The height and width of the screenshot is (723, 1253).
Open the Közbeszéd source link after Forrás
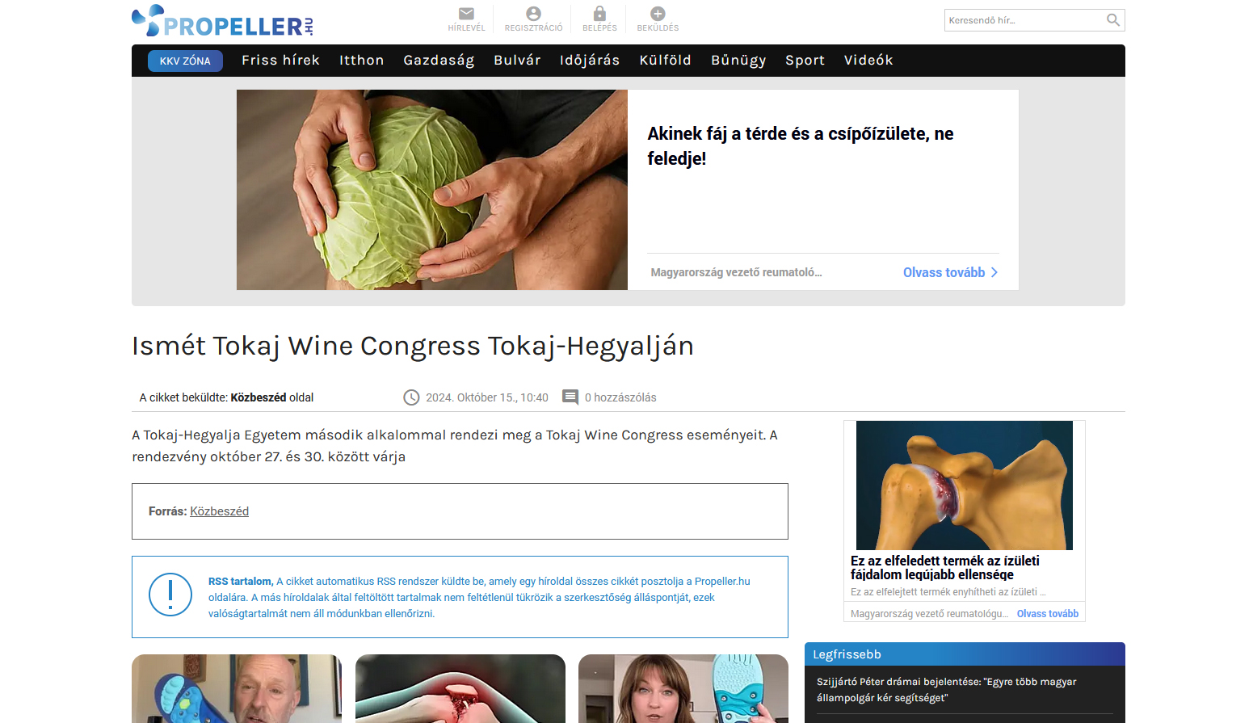point(219,511)
